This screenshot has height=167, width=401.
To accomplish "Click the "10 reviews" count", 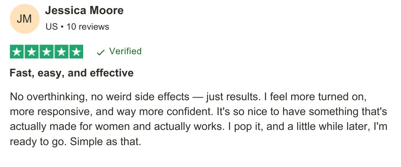I will 88,27.
